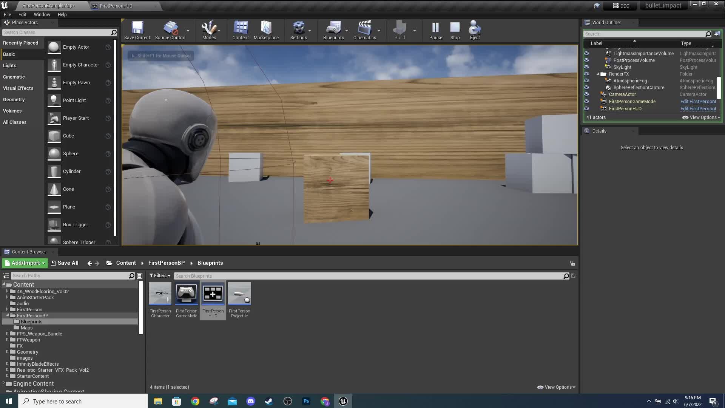The width and height of the screenshot is (725, 408).
Task: Switch to the FirstPersonHUD tab
Action: [116, 6]
